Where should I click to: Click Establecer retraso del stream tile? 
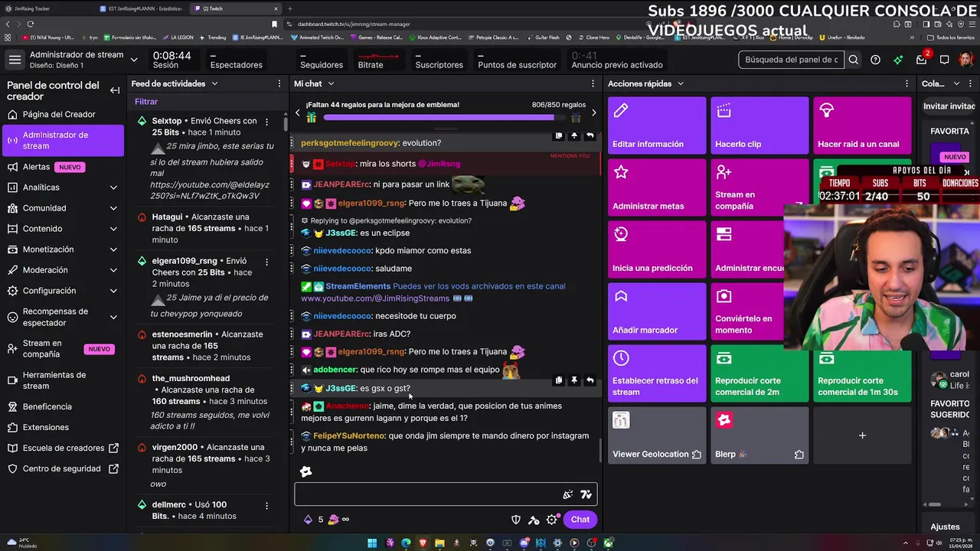pyautogui.click(x=657, y=373)
